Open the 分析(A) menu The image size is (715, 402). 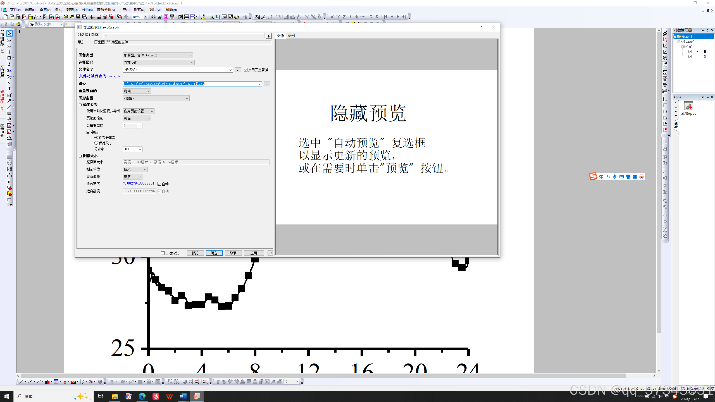(x=87, y=9)
